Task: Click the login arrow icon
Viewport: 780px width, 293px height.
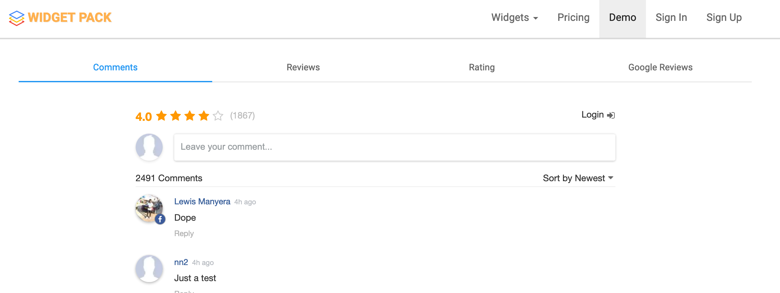Action: (611, 115)
